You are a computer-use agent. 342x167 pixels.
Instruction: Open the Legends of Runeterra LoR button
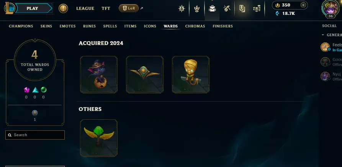pyautogui.click(x=129, y=8)
